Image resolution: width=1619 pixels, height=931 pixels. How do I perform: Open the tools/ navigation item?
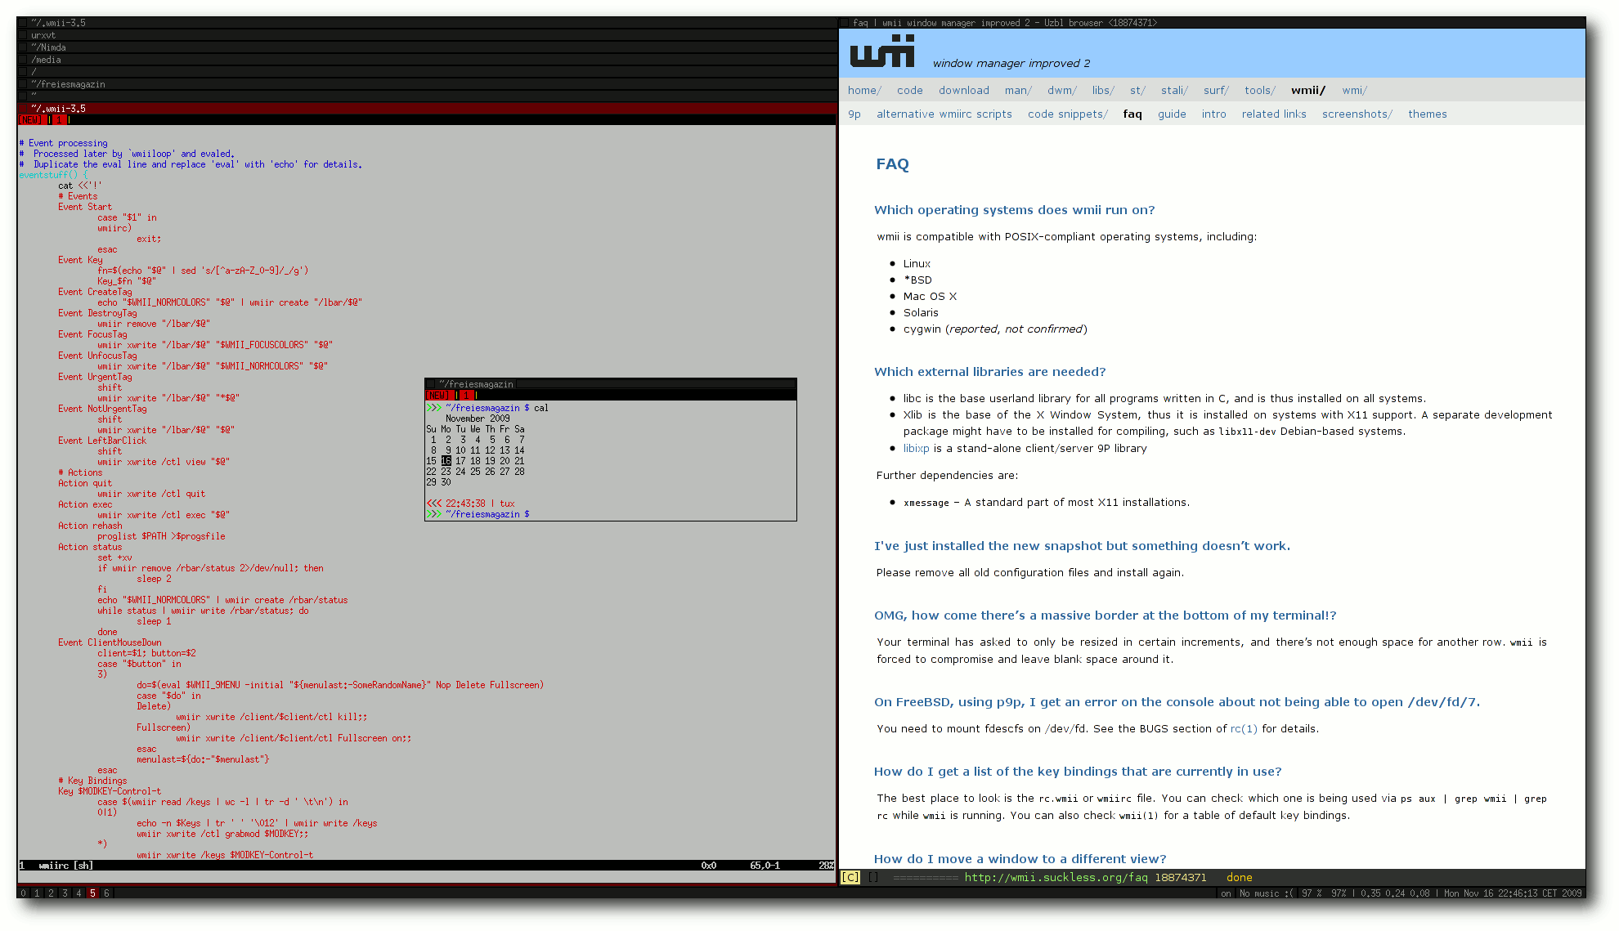coord(1260,91)
